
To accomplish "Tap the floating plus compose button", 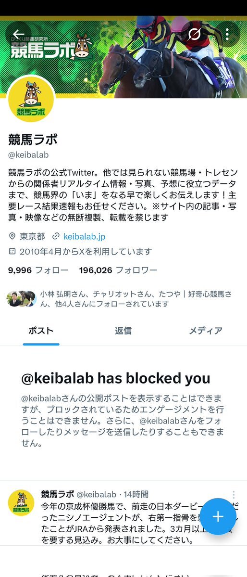I will (218, 516).
